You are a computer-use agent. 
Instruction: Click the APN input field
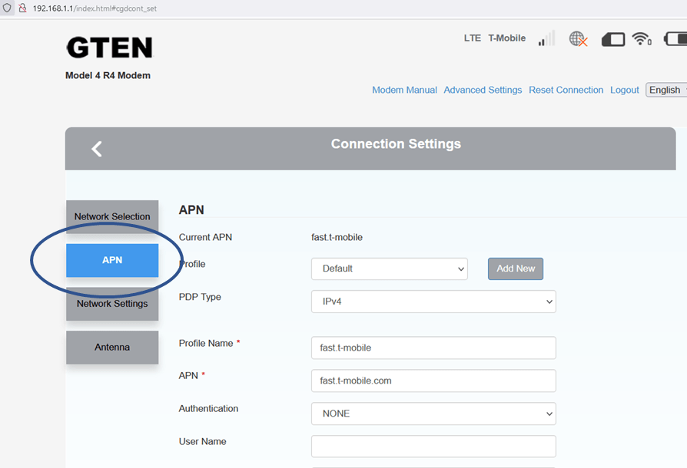[x=433, y=381]
